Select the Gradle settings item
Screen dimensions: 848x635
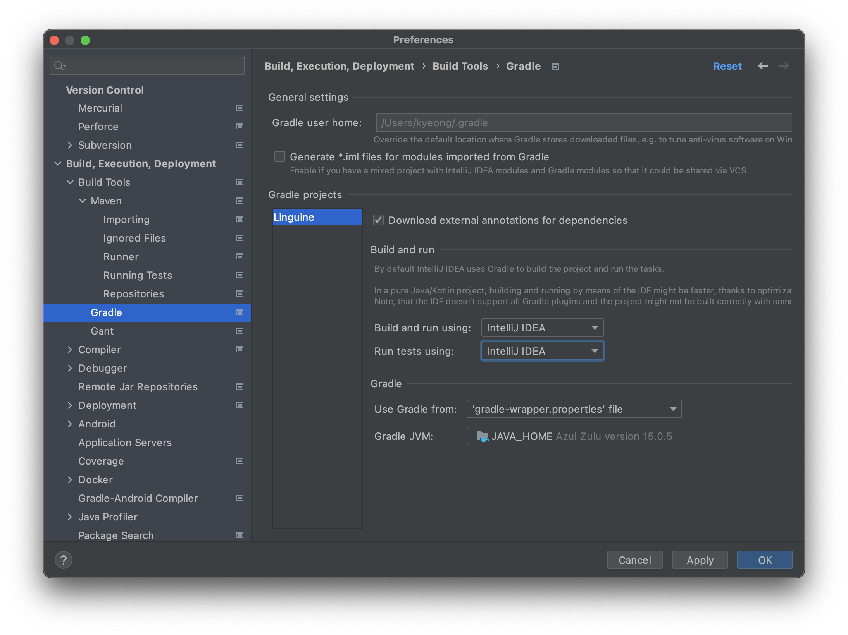(147, 312)
